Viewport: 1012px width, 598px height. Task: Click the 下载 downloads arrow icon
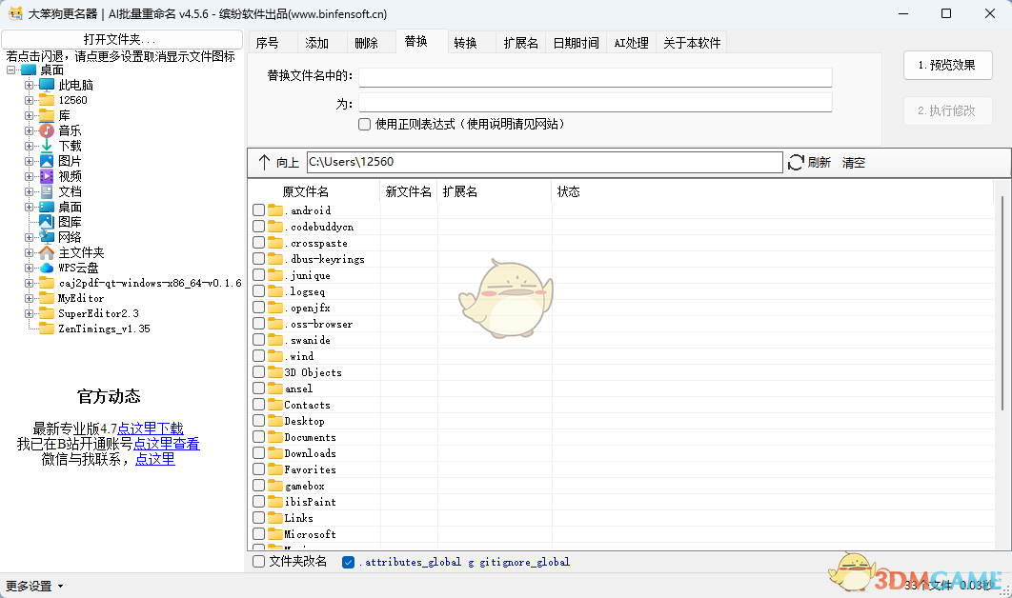point(46,145)
